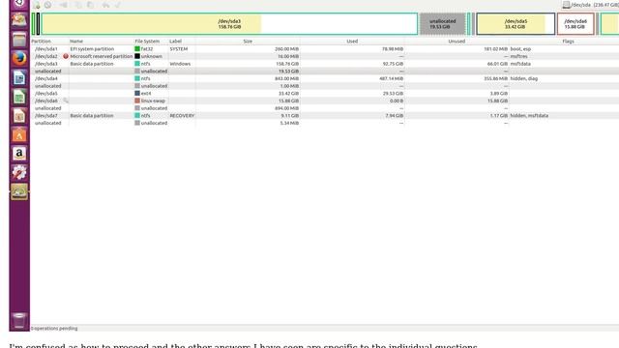Click the key/lock icon on /dev/sda6 row

(x=66, y=101)
